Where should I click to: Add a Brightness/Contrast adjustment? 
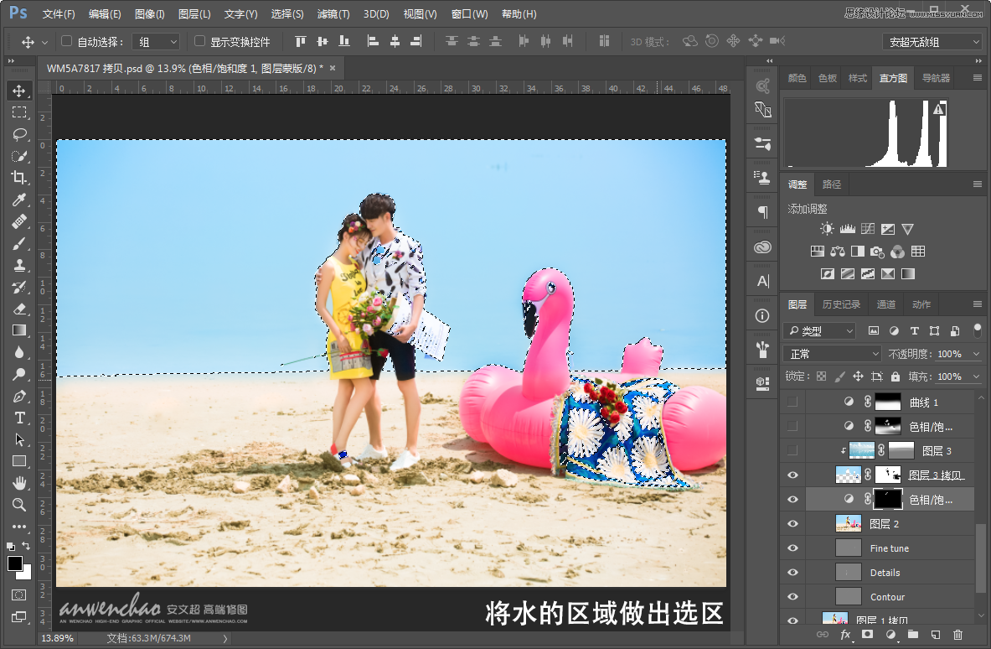click(827, 229)
